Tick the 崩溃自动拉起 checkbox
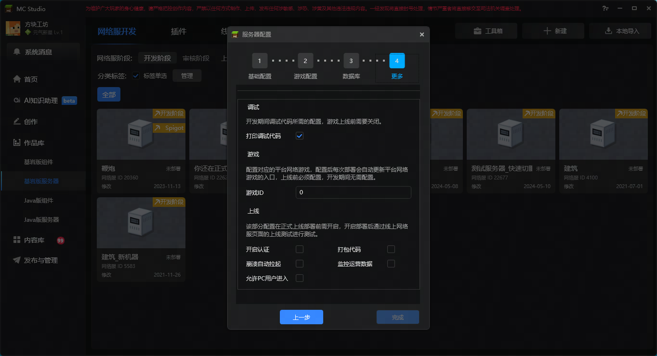Image resolution: width=657 pixels, height=356 pixels. [300, 264]
